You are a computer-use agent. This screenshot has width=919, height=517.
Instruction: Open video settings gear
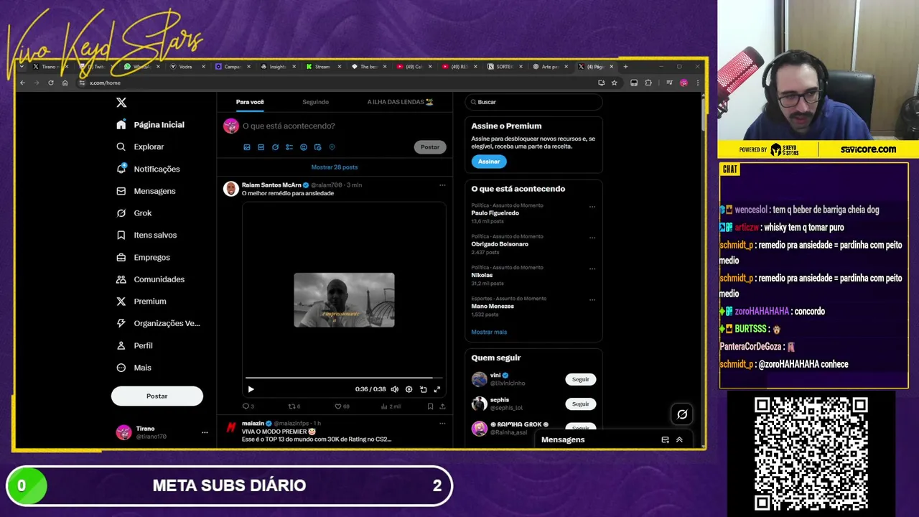[x=409, y=389]
